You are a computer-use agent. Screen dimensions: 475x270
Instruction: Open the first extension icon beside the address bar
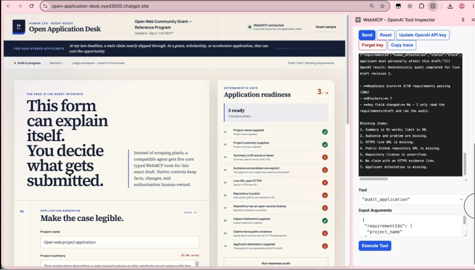[398, 6]
